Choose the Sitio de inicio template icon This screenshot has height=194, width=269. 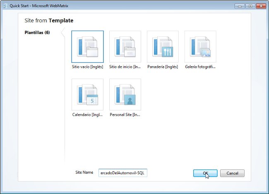125,47
